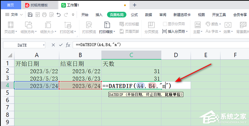Image resolution: width=249 pixels, height=126 pixels.
Task: Switch to the 审阅 ribbon tab
Action: point(163,15)
